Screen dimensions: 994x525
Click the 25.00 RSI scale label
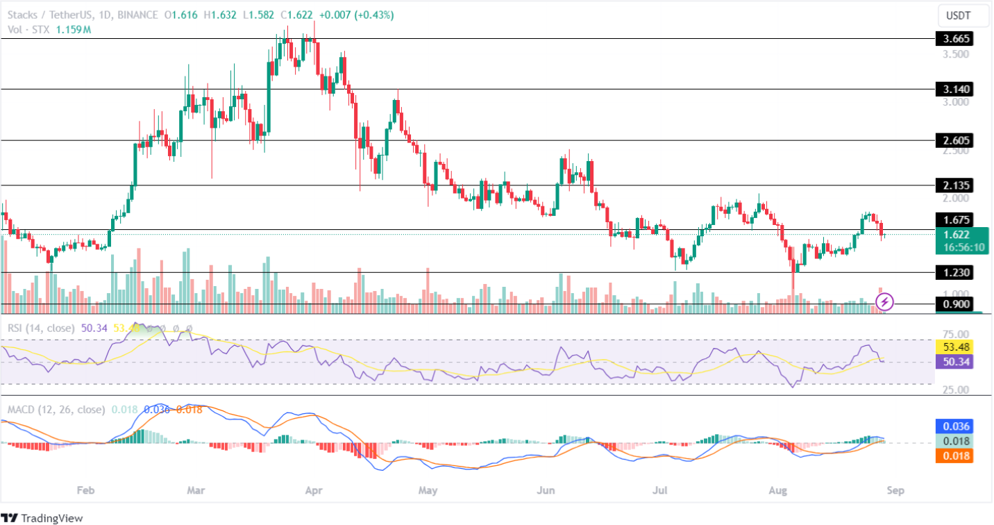954,390
